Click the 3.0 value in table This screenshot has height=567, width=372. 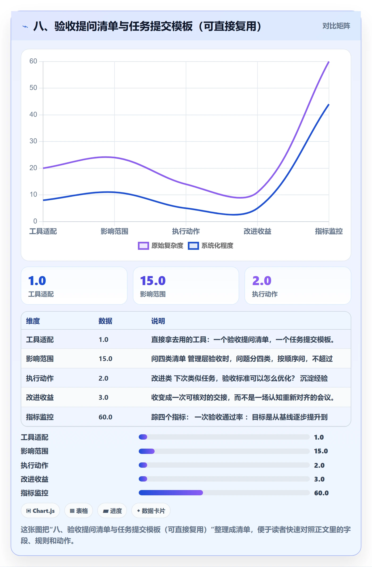point(103,398)
